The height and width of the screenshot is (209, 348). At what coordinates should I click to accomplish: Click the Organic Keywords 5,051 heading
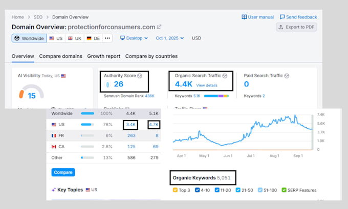click(202, 178)
